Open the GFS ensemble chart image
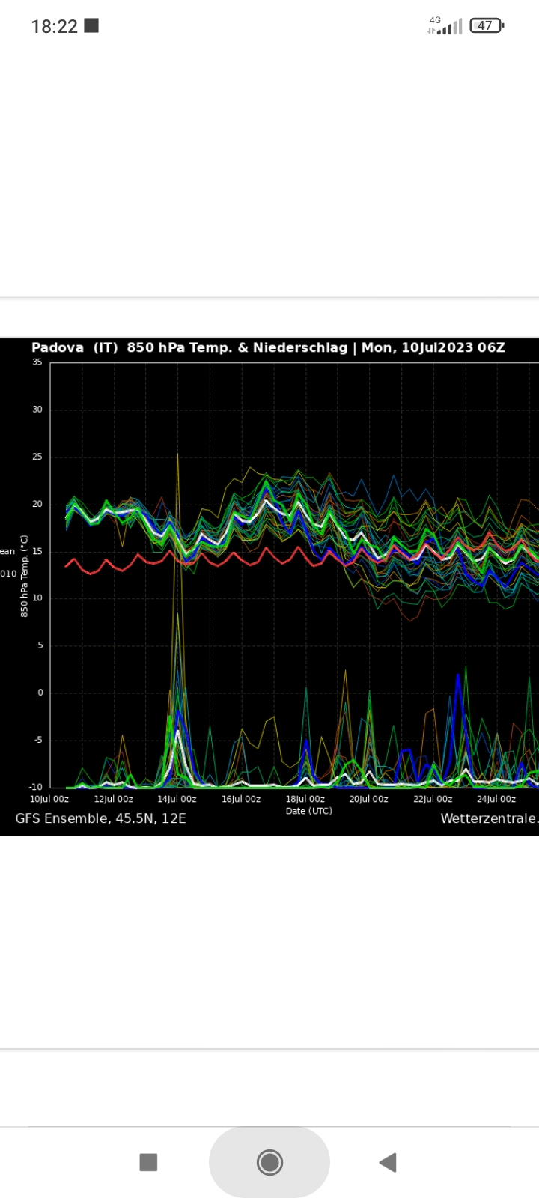 (269, 587)
